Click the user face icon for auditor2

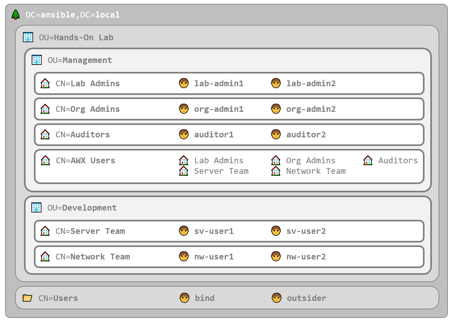pyautogui.click(x=276, y=135)
